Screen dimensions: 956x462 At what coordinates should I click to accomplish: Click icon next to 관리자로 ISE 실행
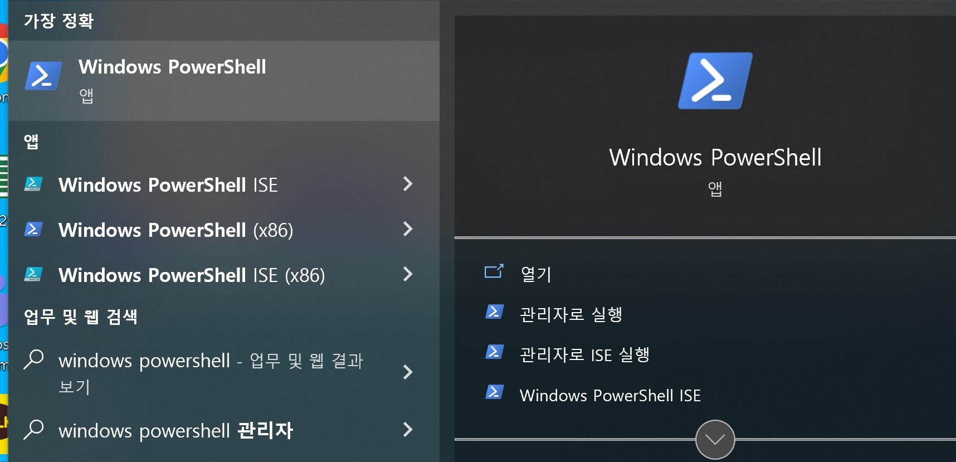point(494,352)
